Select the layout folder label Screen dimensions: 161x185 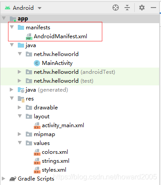pyautogui.click(x=41, y=117)
